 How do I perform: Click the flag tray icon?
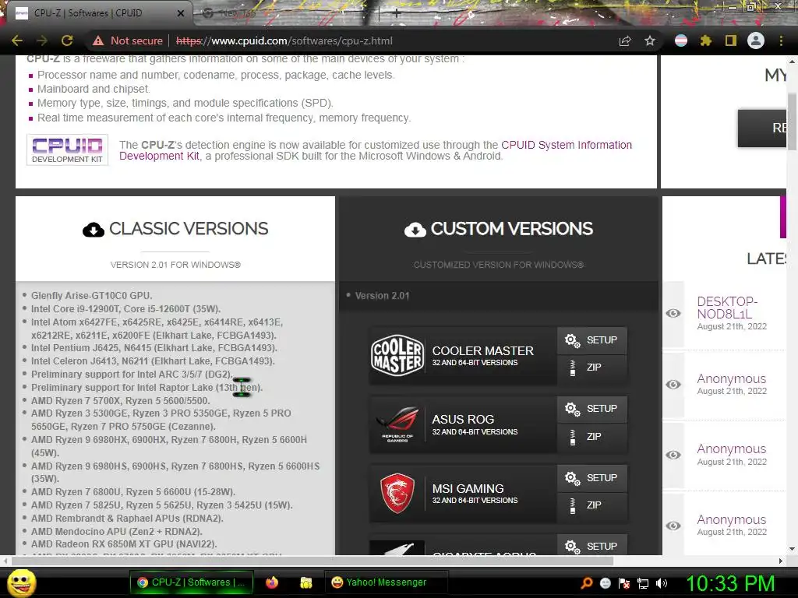[x=624, y=583]
